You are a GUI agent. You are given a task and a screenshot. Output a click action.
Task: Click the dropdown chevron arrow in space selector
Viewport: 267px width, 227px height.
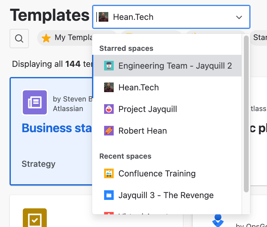pos(239,17)
